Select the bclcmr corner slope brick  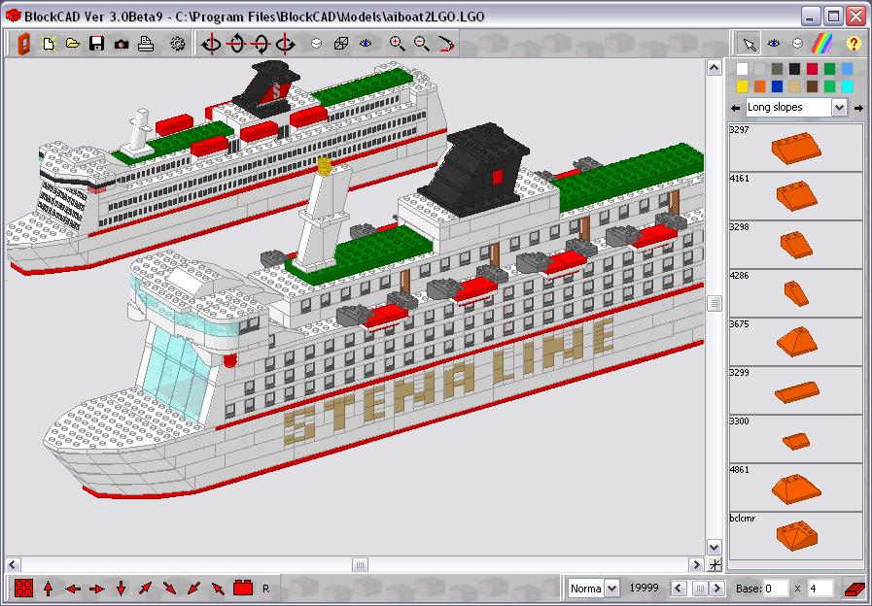click(795, 535)
